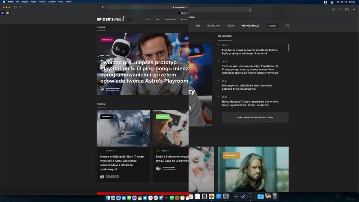
Task: Open System Preferences from the Dock
Action: click(x=226, y=197)
